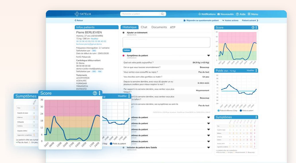Switch to the Historique tab
296x163 pixels.
coord(130,27)
